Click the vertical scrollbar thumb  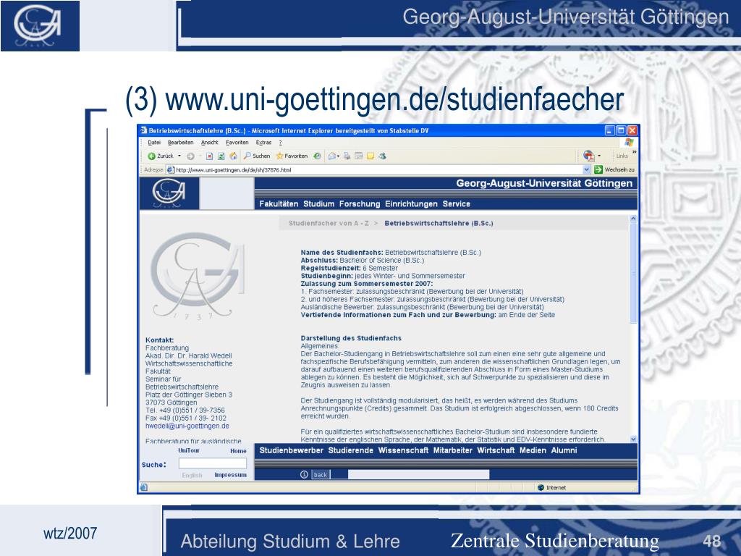(x=633, y=273)
